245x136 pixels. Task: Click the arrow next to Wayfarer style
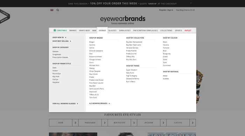tap(105, 123)
